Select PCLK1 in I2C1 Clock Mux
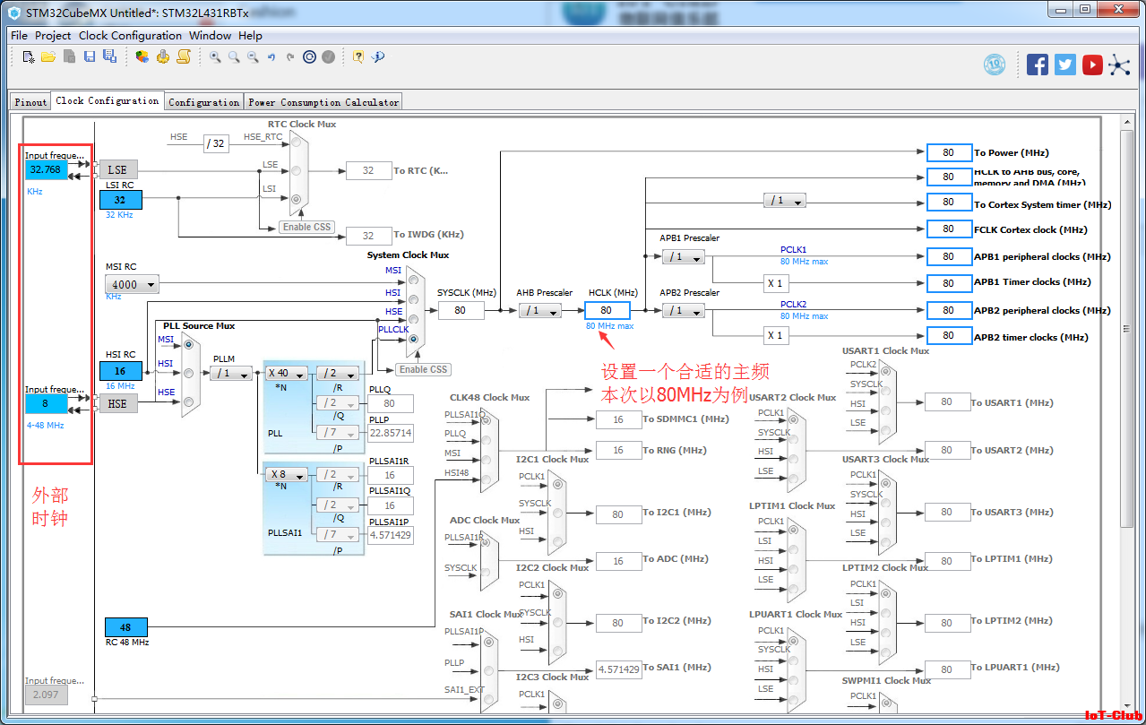The width and height of the screenshot is (1146, 725). point(557,485)
